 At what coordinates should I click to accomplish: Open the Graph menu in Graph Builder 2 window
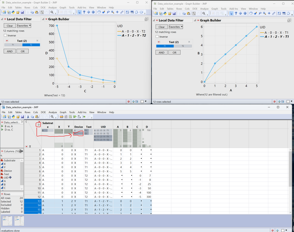click(x=63, y=8)
